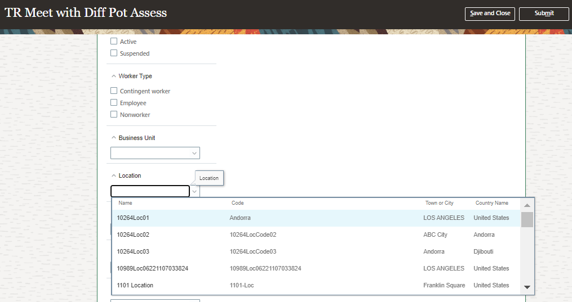572x302 pixels.
Task: Focus the Location search input field
Action: click(x=150, y=191)
